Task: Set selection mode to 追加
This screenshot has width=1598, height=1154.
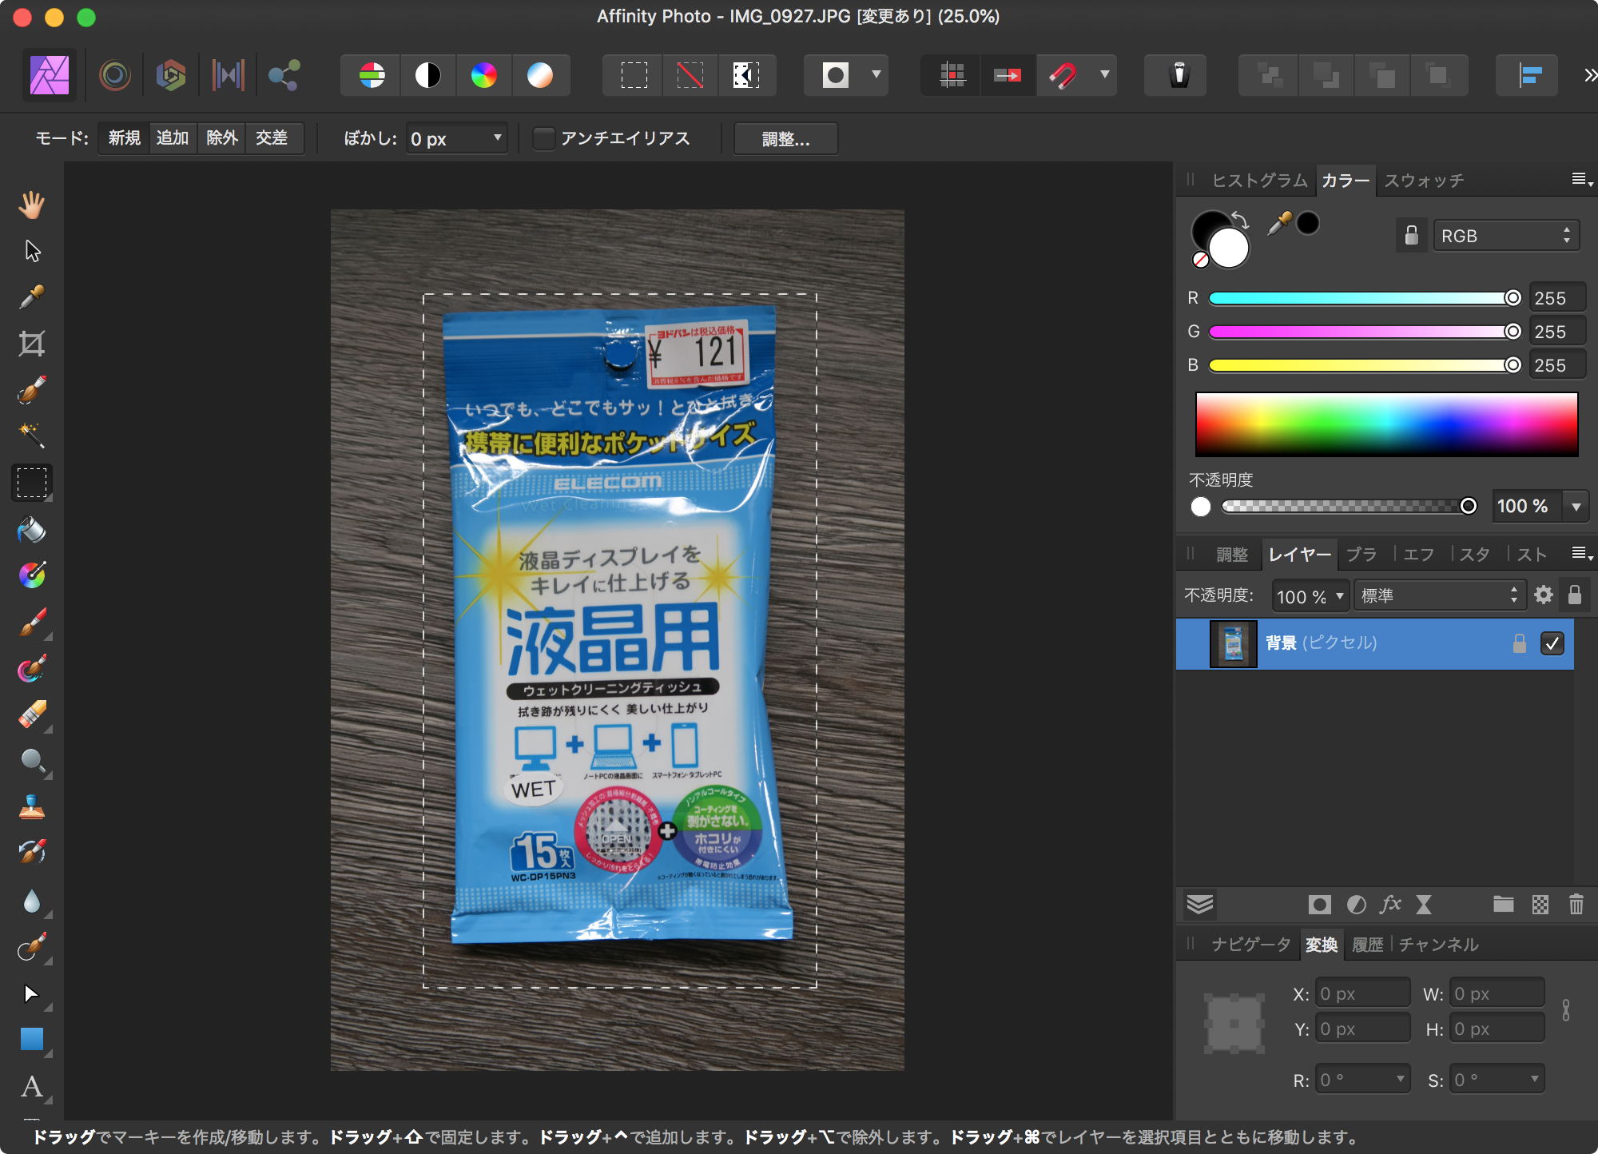Action: point(173,138)
